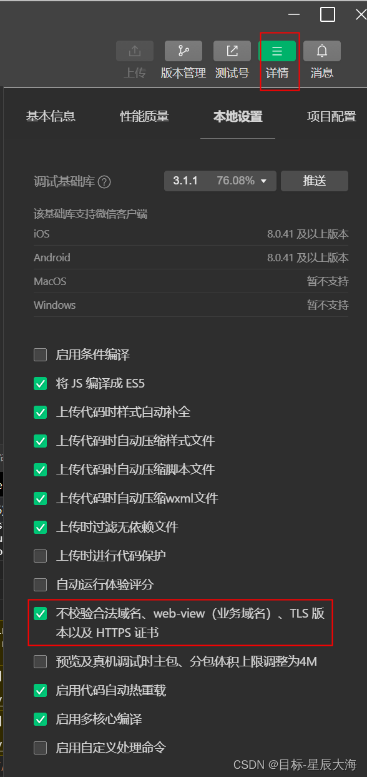Screen dimensions: 367x777
Task: Click the 消息 (messages) bell icon
Action: [321, 51]
